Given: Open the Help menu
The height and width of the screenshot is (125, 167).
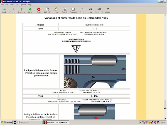Looking at the screenshot, I should [x=30, y=4].
